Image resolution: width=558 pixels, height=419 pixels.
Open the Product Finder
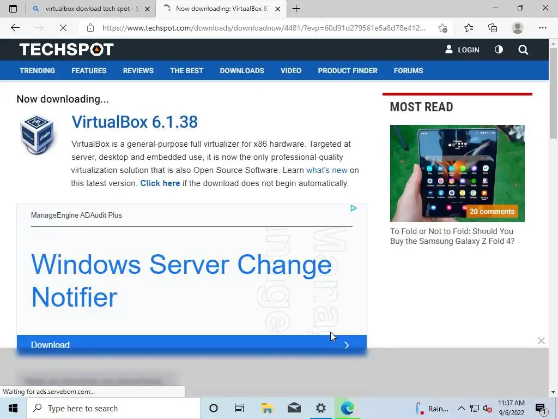(x=348, y=70)
